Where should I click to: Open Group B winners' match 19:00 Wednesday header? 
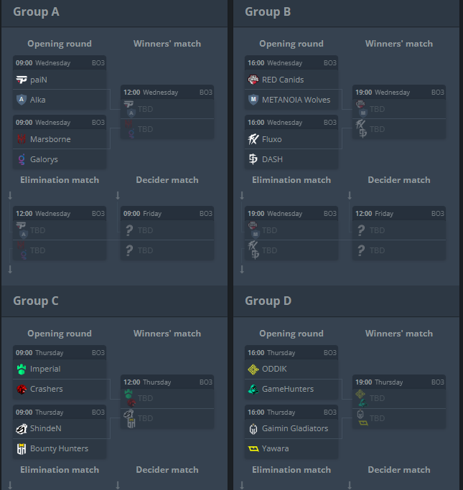399,92
